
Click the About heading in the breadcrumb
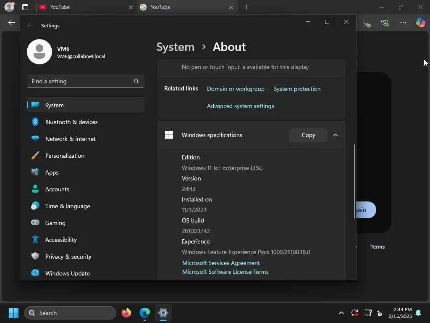229,47
